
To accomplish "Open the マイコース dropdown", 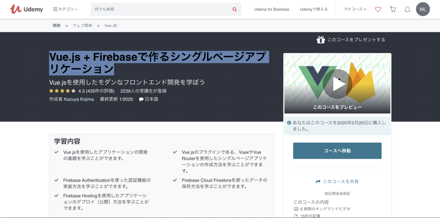I will [354, 9].
